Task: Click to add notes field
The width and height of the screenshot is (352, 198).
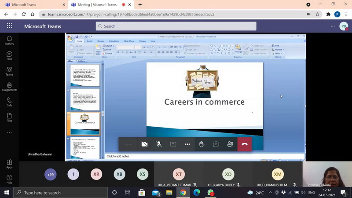Action: (x=205, y=156)
